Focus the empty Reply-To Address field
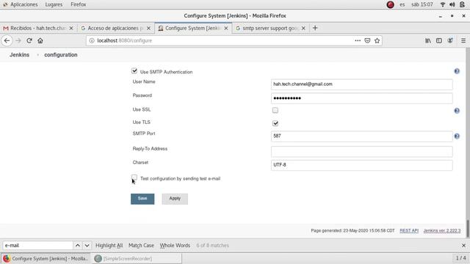The width and height of the screenshot is (470, 264). (362, 152)
